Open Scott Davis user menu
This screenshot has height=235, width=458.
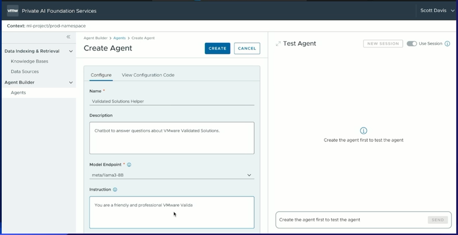coord(437,10)
